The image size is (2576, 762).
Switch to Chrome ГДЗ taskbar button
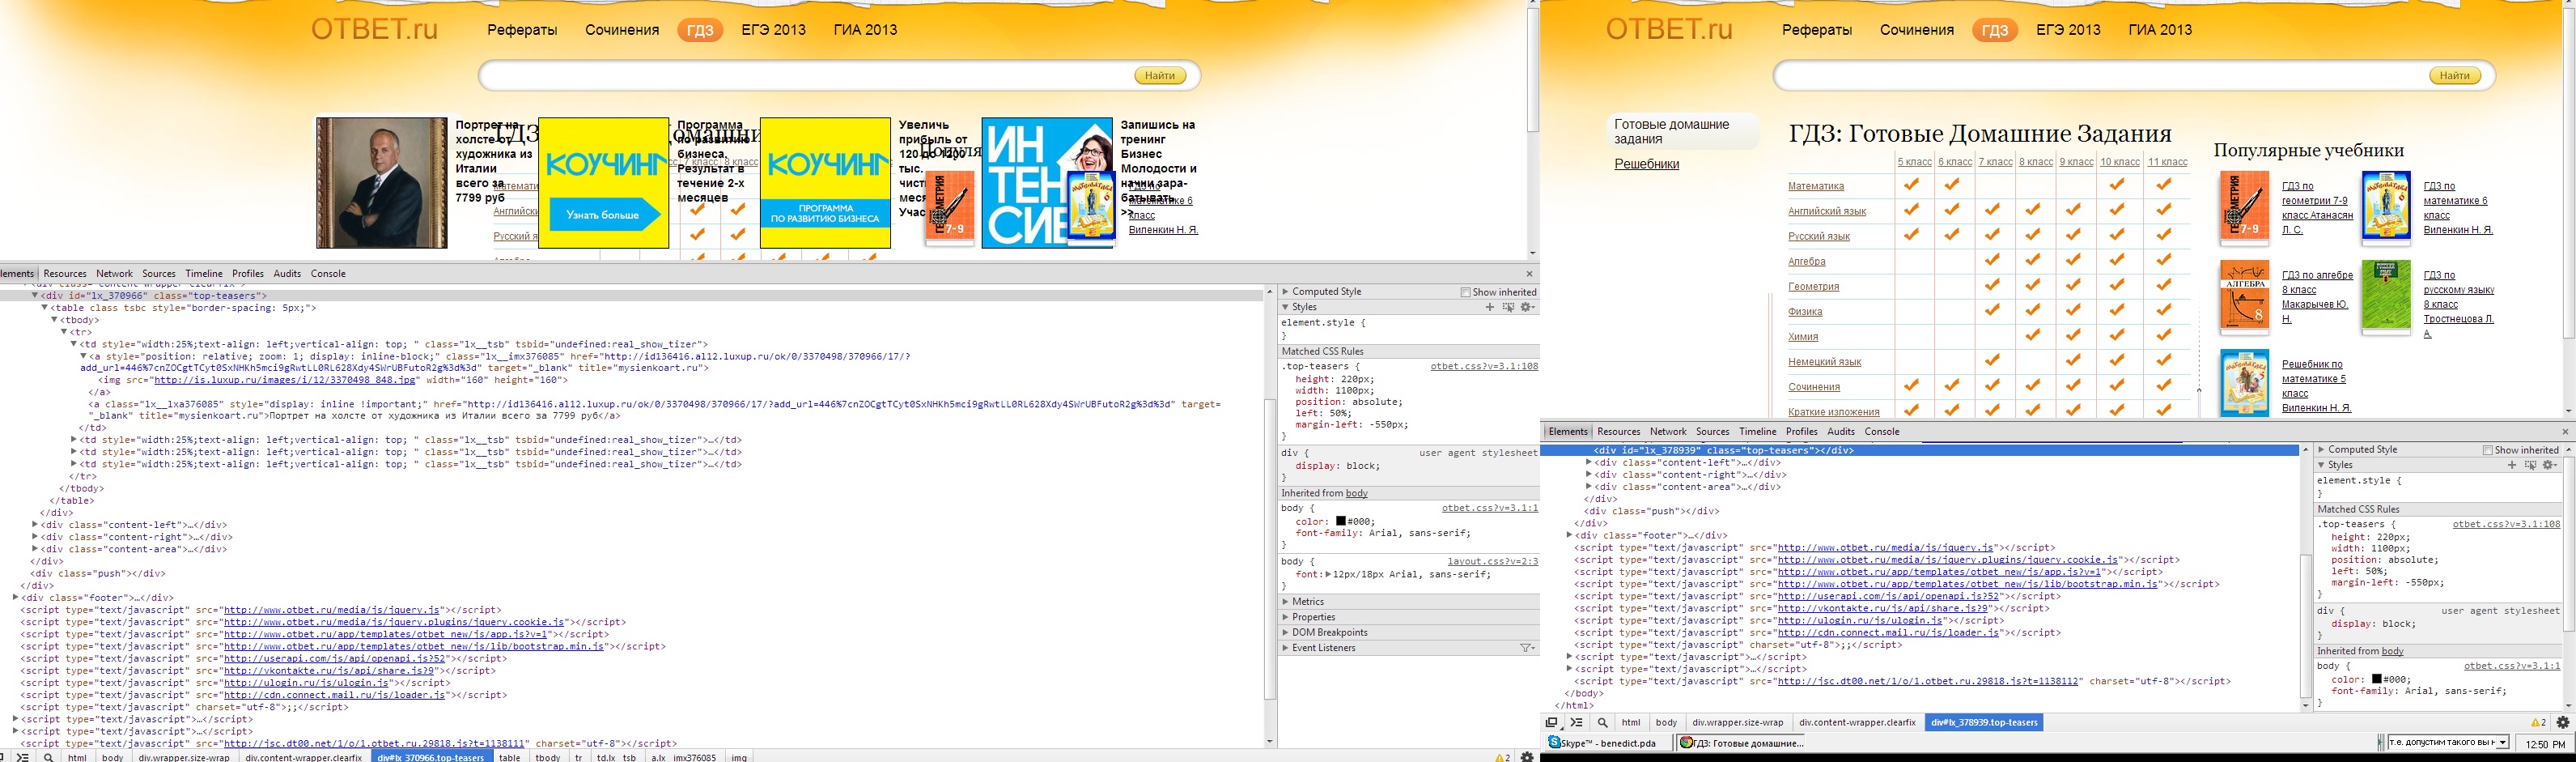click(x=1742, y=743)
